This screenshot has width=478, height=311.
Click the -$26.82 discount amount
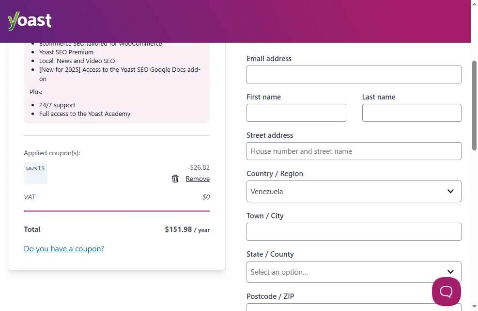[199, 167]
